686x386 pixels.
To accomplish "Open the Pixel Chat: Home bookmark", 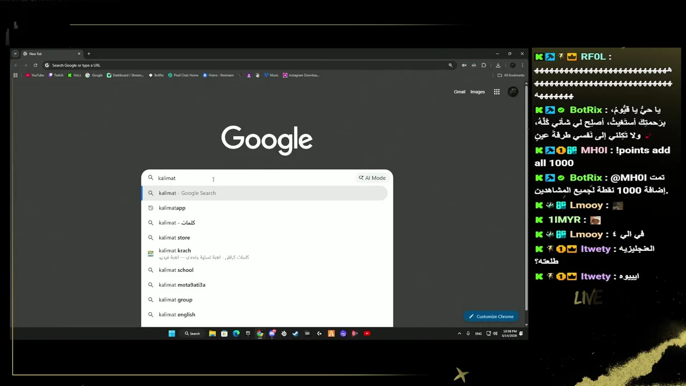I will pos(183,75).
